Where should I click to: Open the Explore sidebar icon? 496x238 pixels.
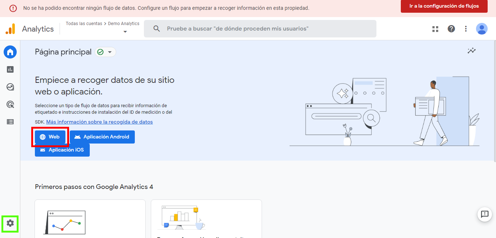coord(10,87)
